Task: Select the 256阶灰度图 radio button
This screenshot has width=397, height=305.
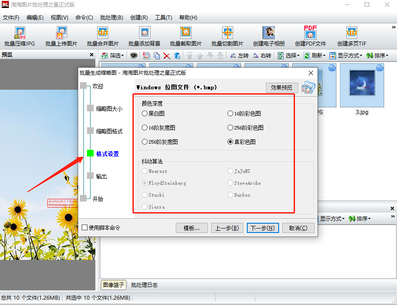Action: (160, 142)
